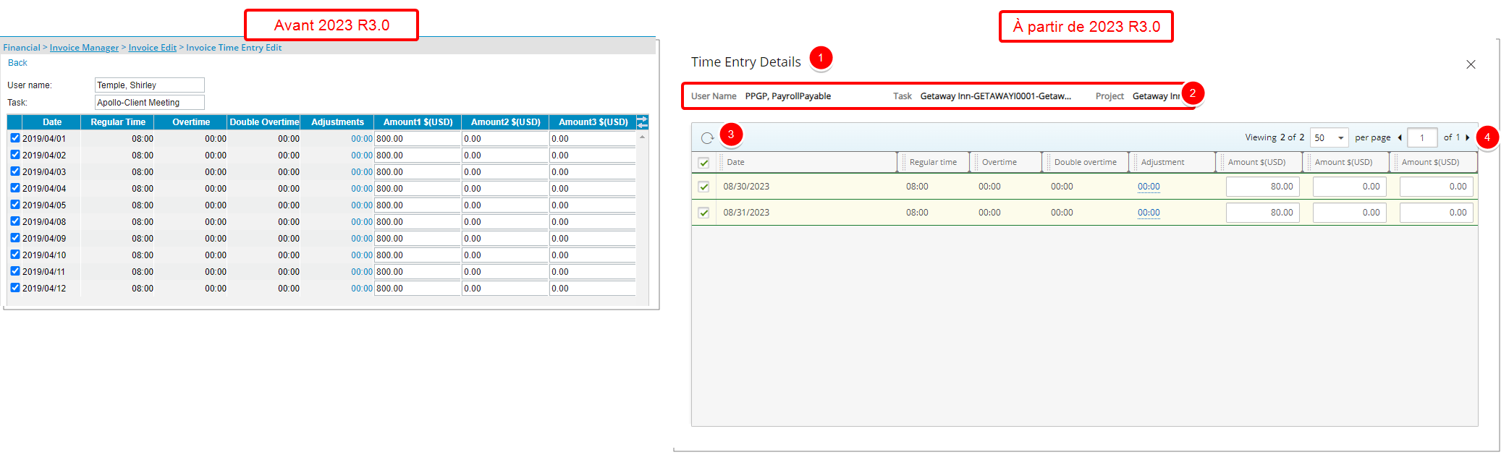Open adjustment 00:00 link for 2019/04/05
1509x460 pixels.
pos(362,205)
